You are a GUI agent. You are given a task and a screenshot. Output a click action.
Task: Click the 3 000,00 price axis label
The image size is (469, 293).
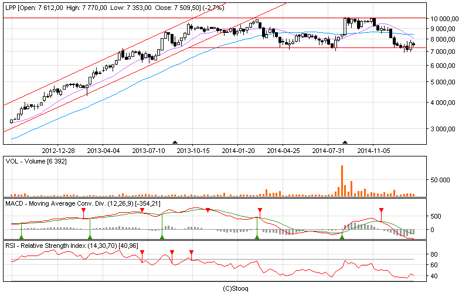tap(443, 129)
